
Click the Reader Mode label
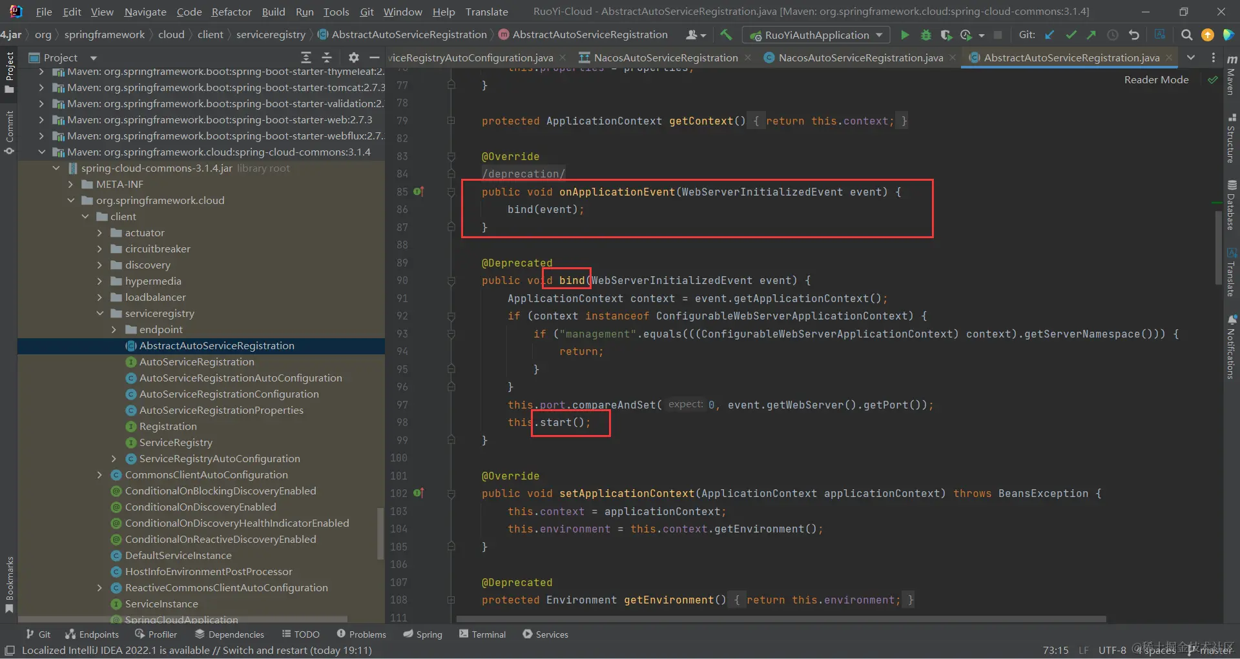pos(1156,79)
